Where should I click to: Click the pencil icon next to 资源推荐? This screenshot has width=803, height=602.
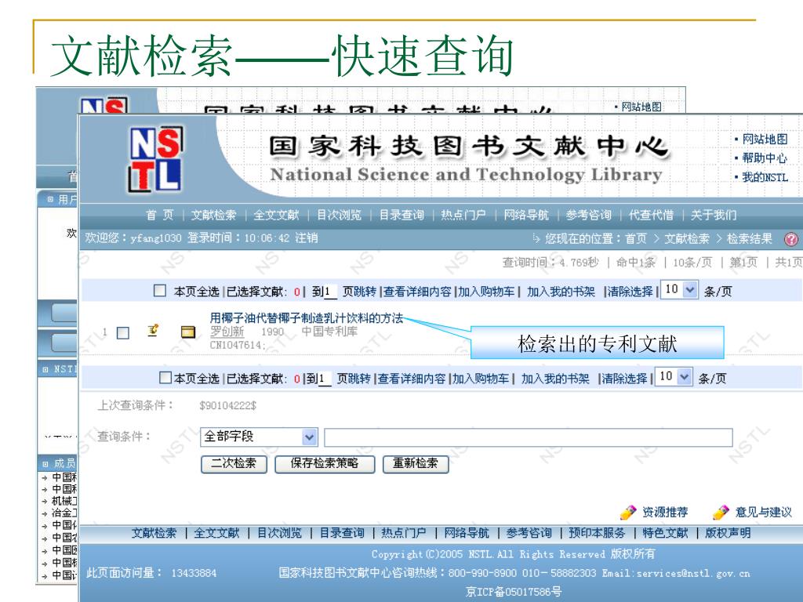coord(628,512)
